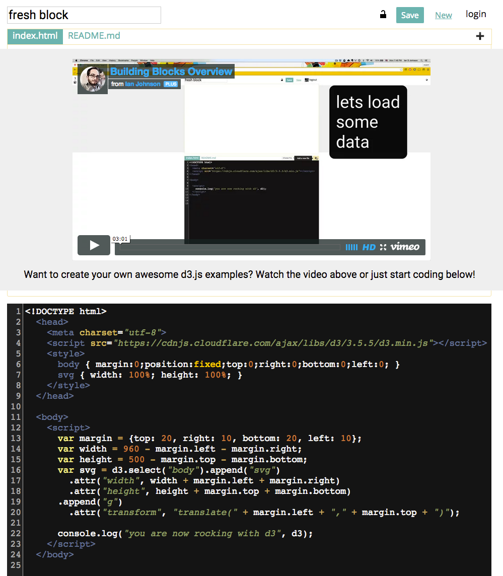Screen dimensions: 503x576
Task: Click line 13 'var margin' in the editor
Action: pyautogui.click(x=209, y=438)
